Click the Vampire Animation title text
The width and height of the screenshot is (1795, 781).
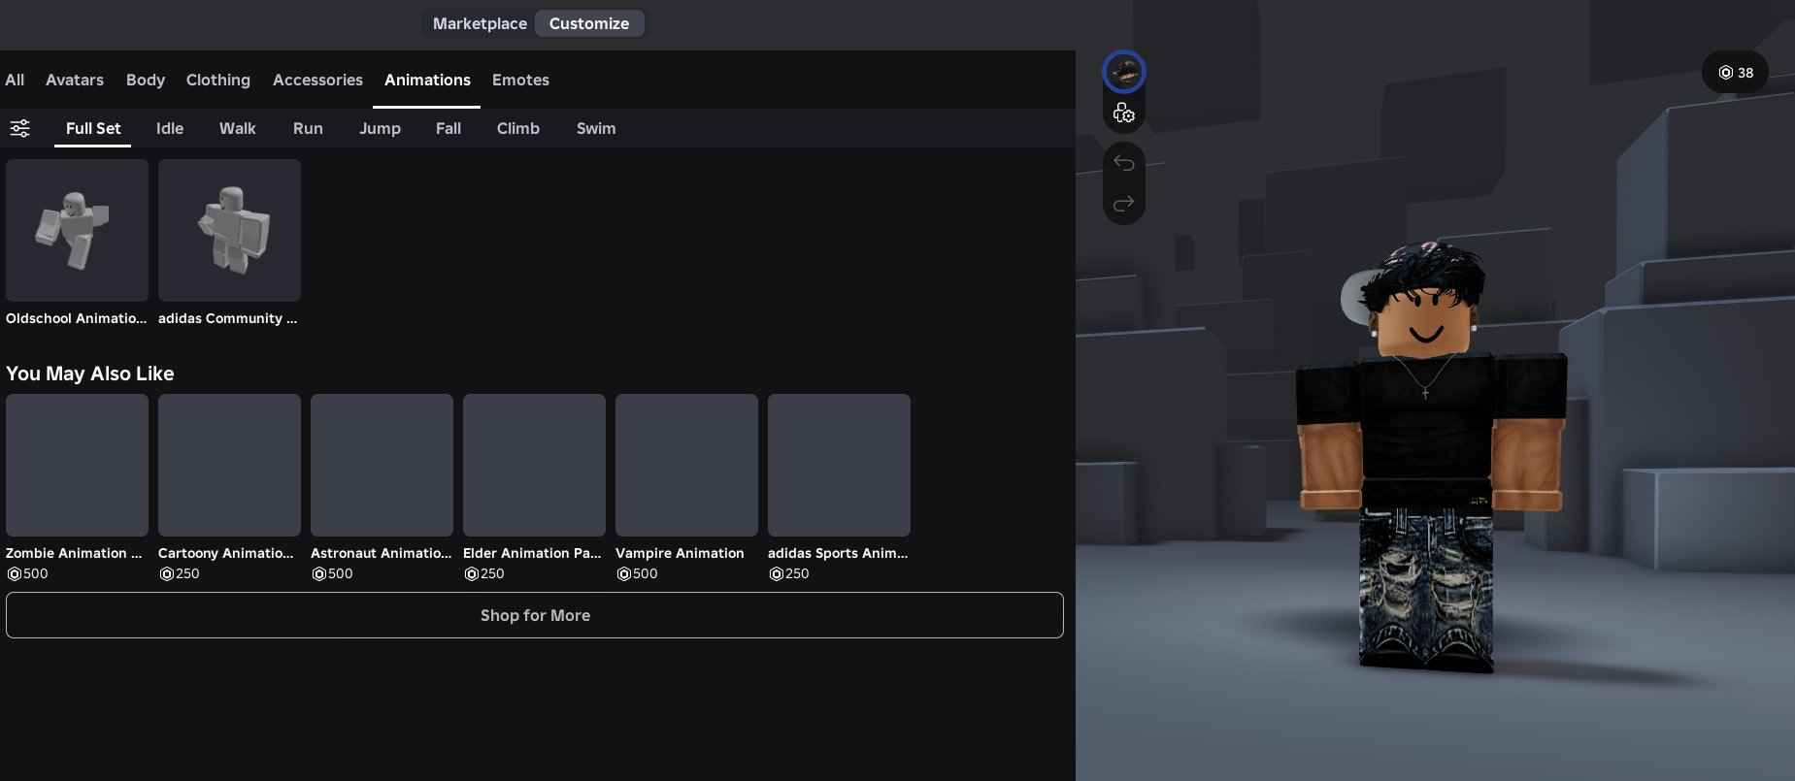click(680, 553)
